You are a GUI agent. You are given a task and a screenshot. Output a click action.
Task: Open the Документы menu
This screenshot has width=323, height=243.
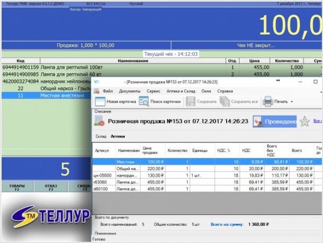click(x=130, y=91)
